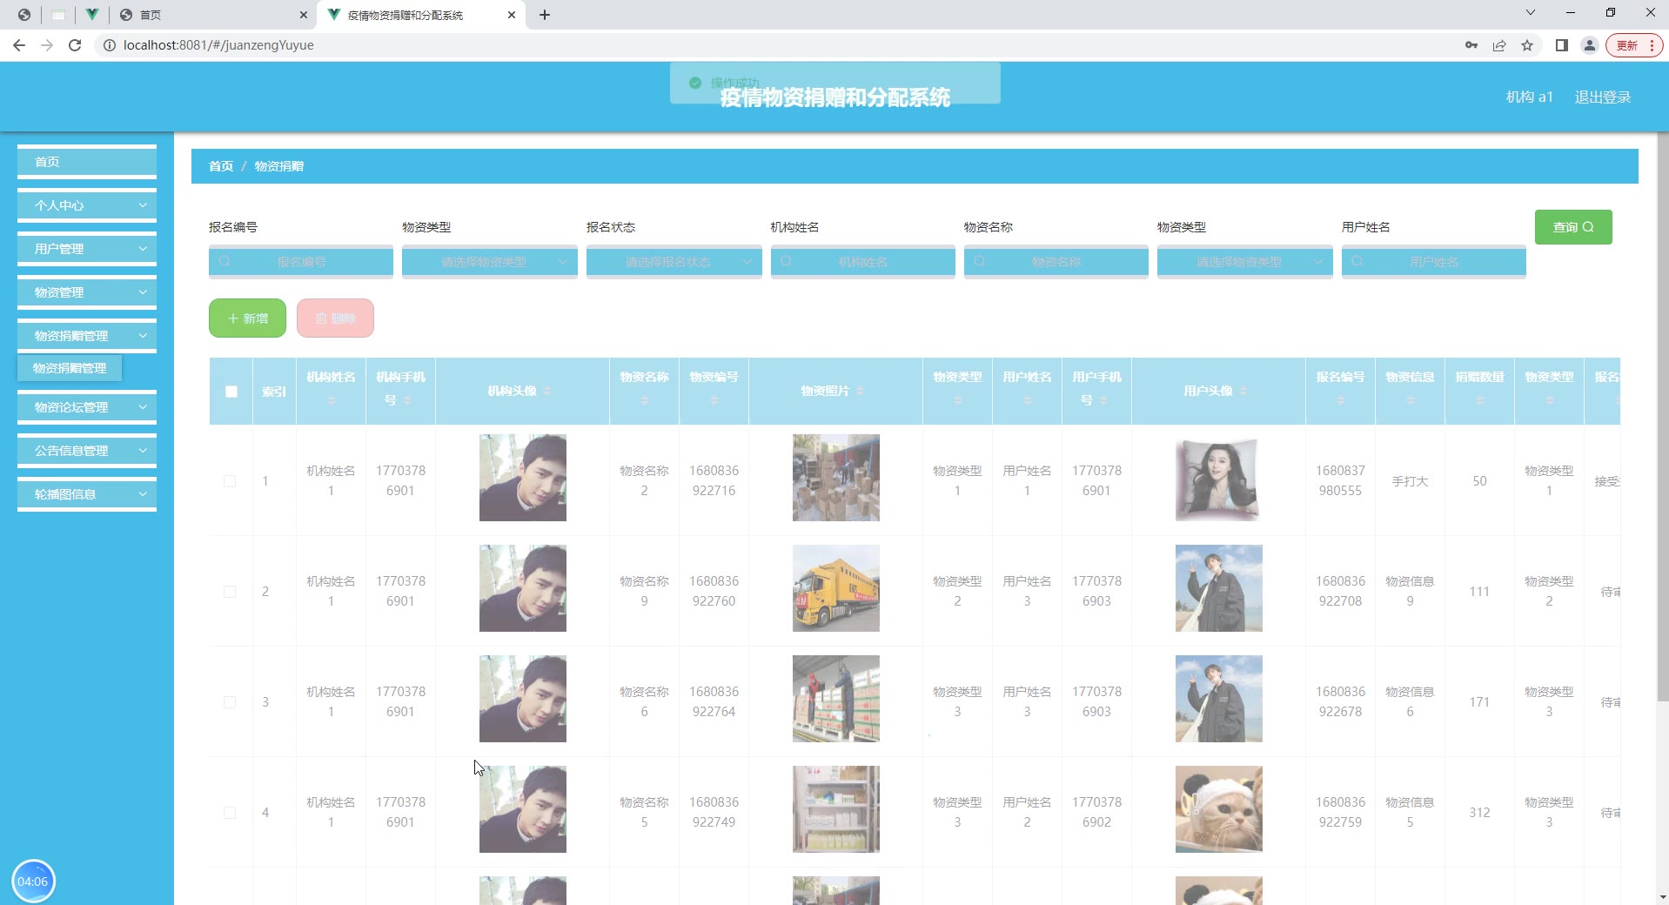Screen dimensions: 1669x905
Task: Sort the table by 机构手机号
Action: tap(407, 400)
